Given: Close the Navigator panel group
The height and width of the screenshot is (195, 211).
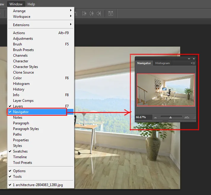Looking at the screenshot, I should [194, 59].
